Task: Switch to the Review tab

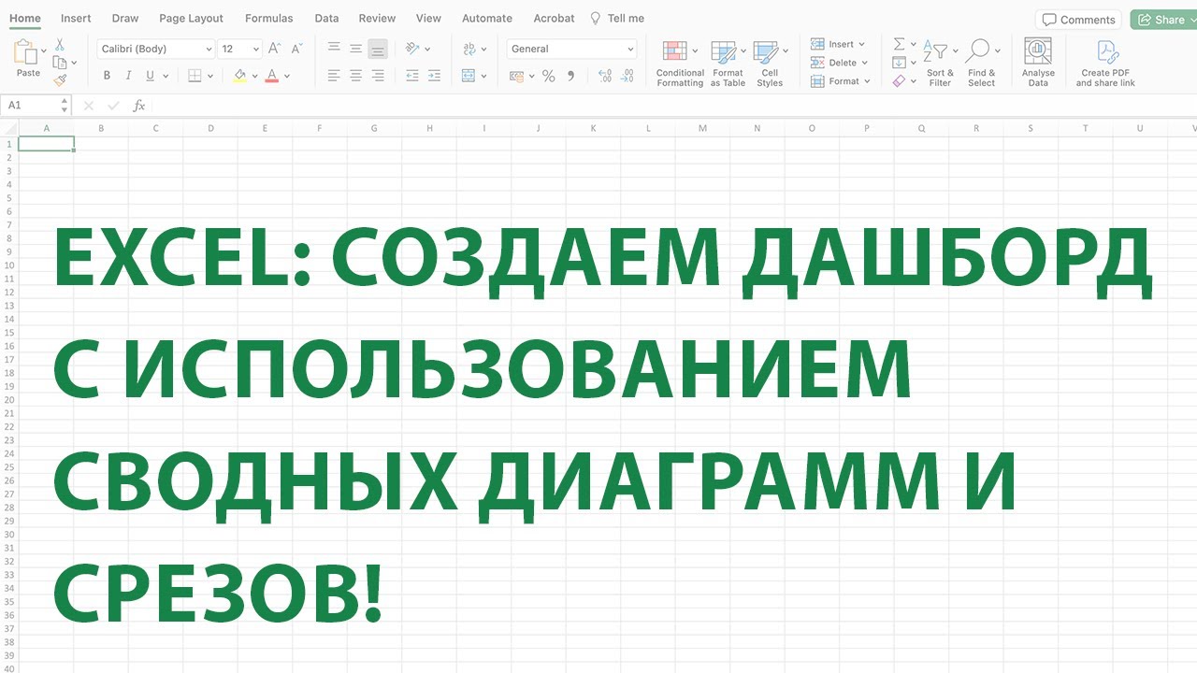Action: pyautogui.click(x=377, y=18)
